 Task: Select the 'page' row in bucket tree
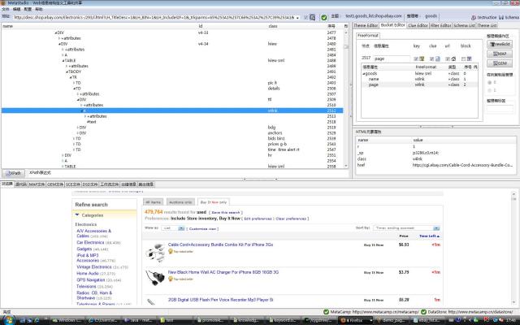(419, 84)
